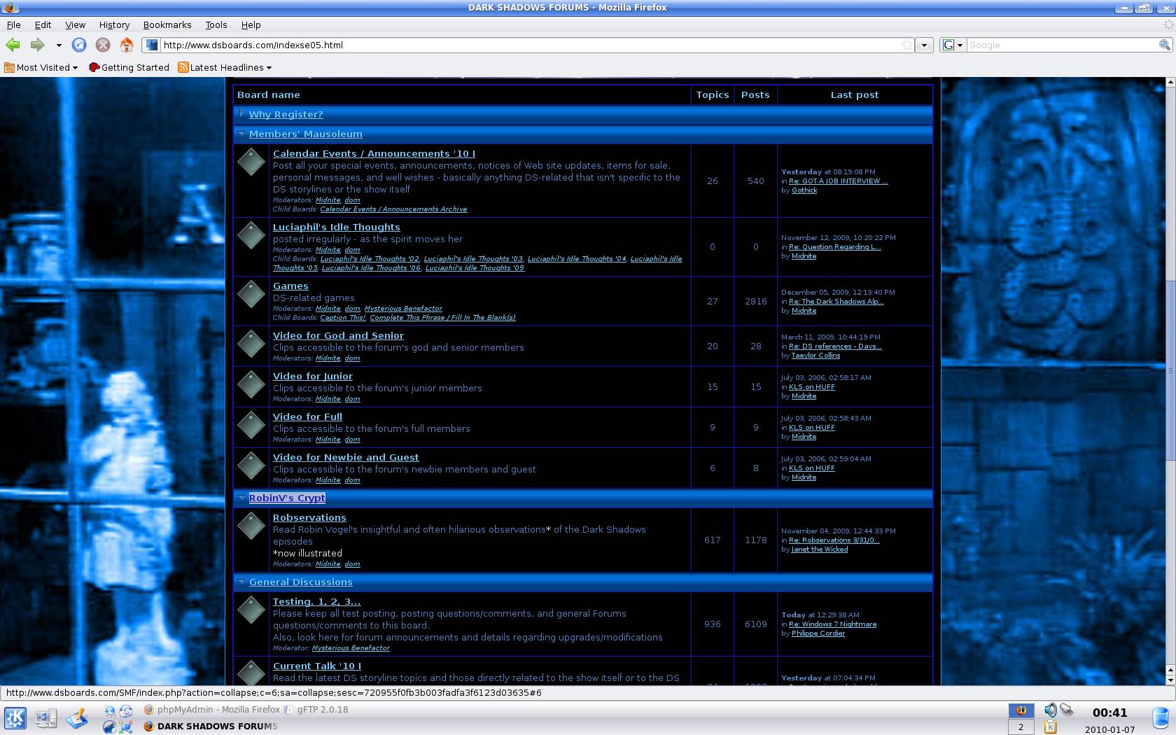The height and width of the screenshot is (735, 1176).
Task: Collapse the General Discussions category
Action: click(x=241, y=582)
